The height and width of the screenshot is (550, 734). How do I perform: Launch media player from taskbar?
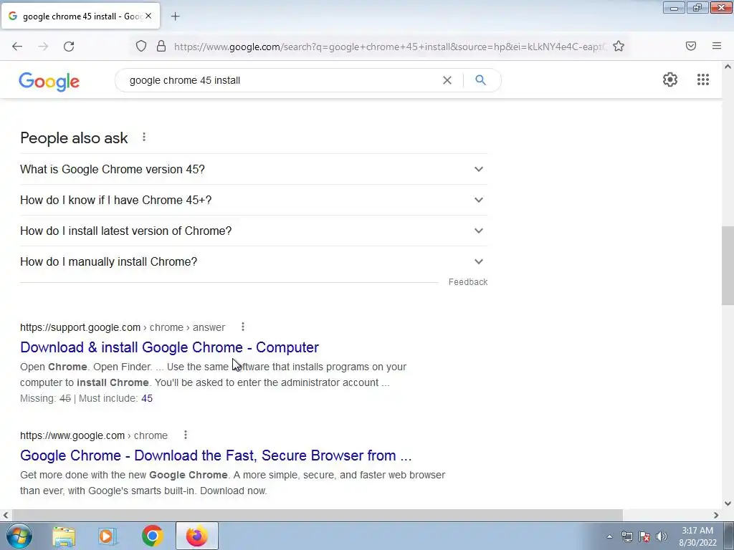pyautogui.click(x=107, y=536)
